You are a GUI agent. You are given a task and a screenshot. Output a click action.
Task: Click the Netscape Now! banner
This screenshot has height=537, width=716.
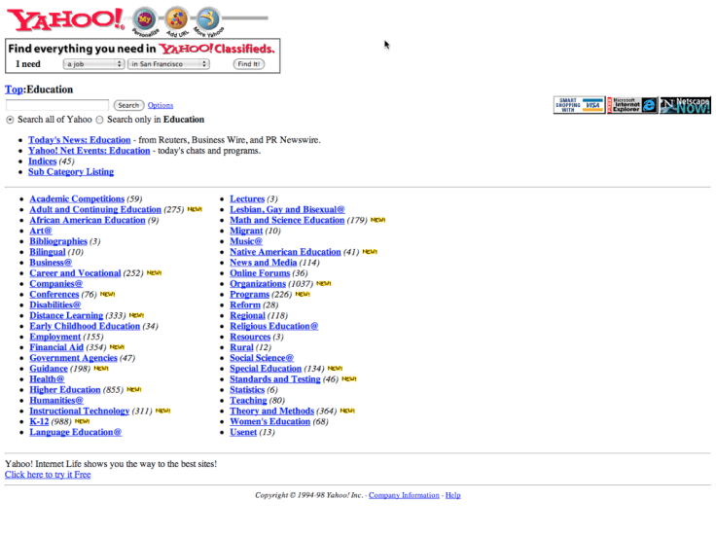tap(685, 105)
